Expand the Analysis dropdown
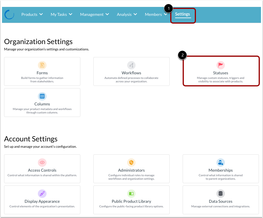Viewport: 263px width, 218px height. [127, 14]
